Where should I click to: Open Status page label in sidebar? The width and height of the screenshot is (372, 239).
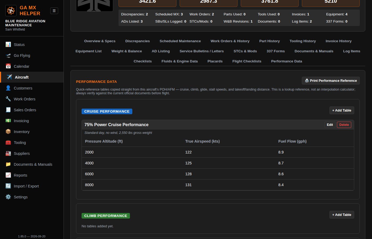coord(19,45)
